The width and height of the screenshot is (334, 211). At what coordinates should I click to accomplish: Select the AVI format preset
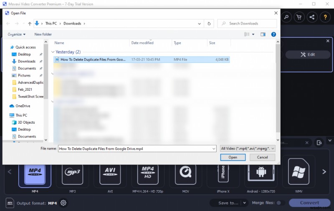(110, 176)
